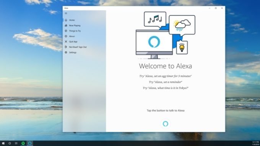Click the weather cloud speech bubble
This screenshot has width=260, height=146.
(x=182, y=25)
